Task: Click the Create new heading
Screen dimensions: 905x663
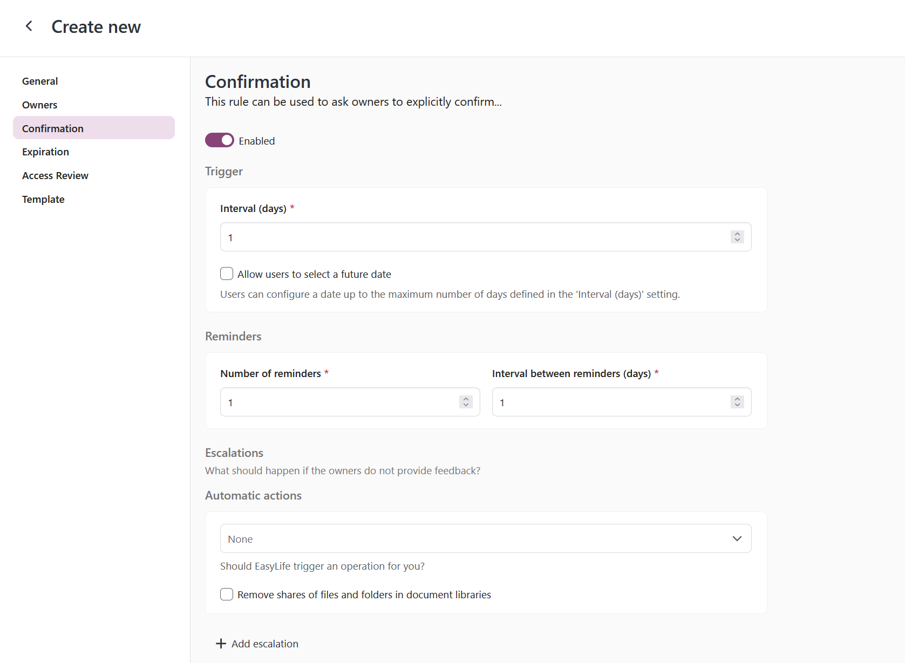Action: pos(96,26)
